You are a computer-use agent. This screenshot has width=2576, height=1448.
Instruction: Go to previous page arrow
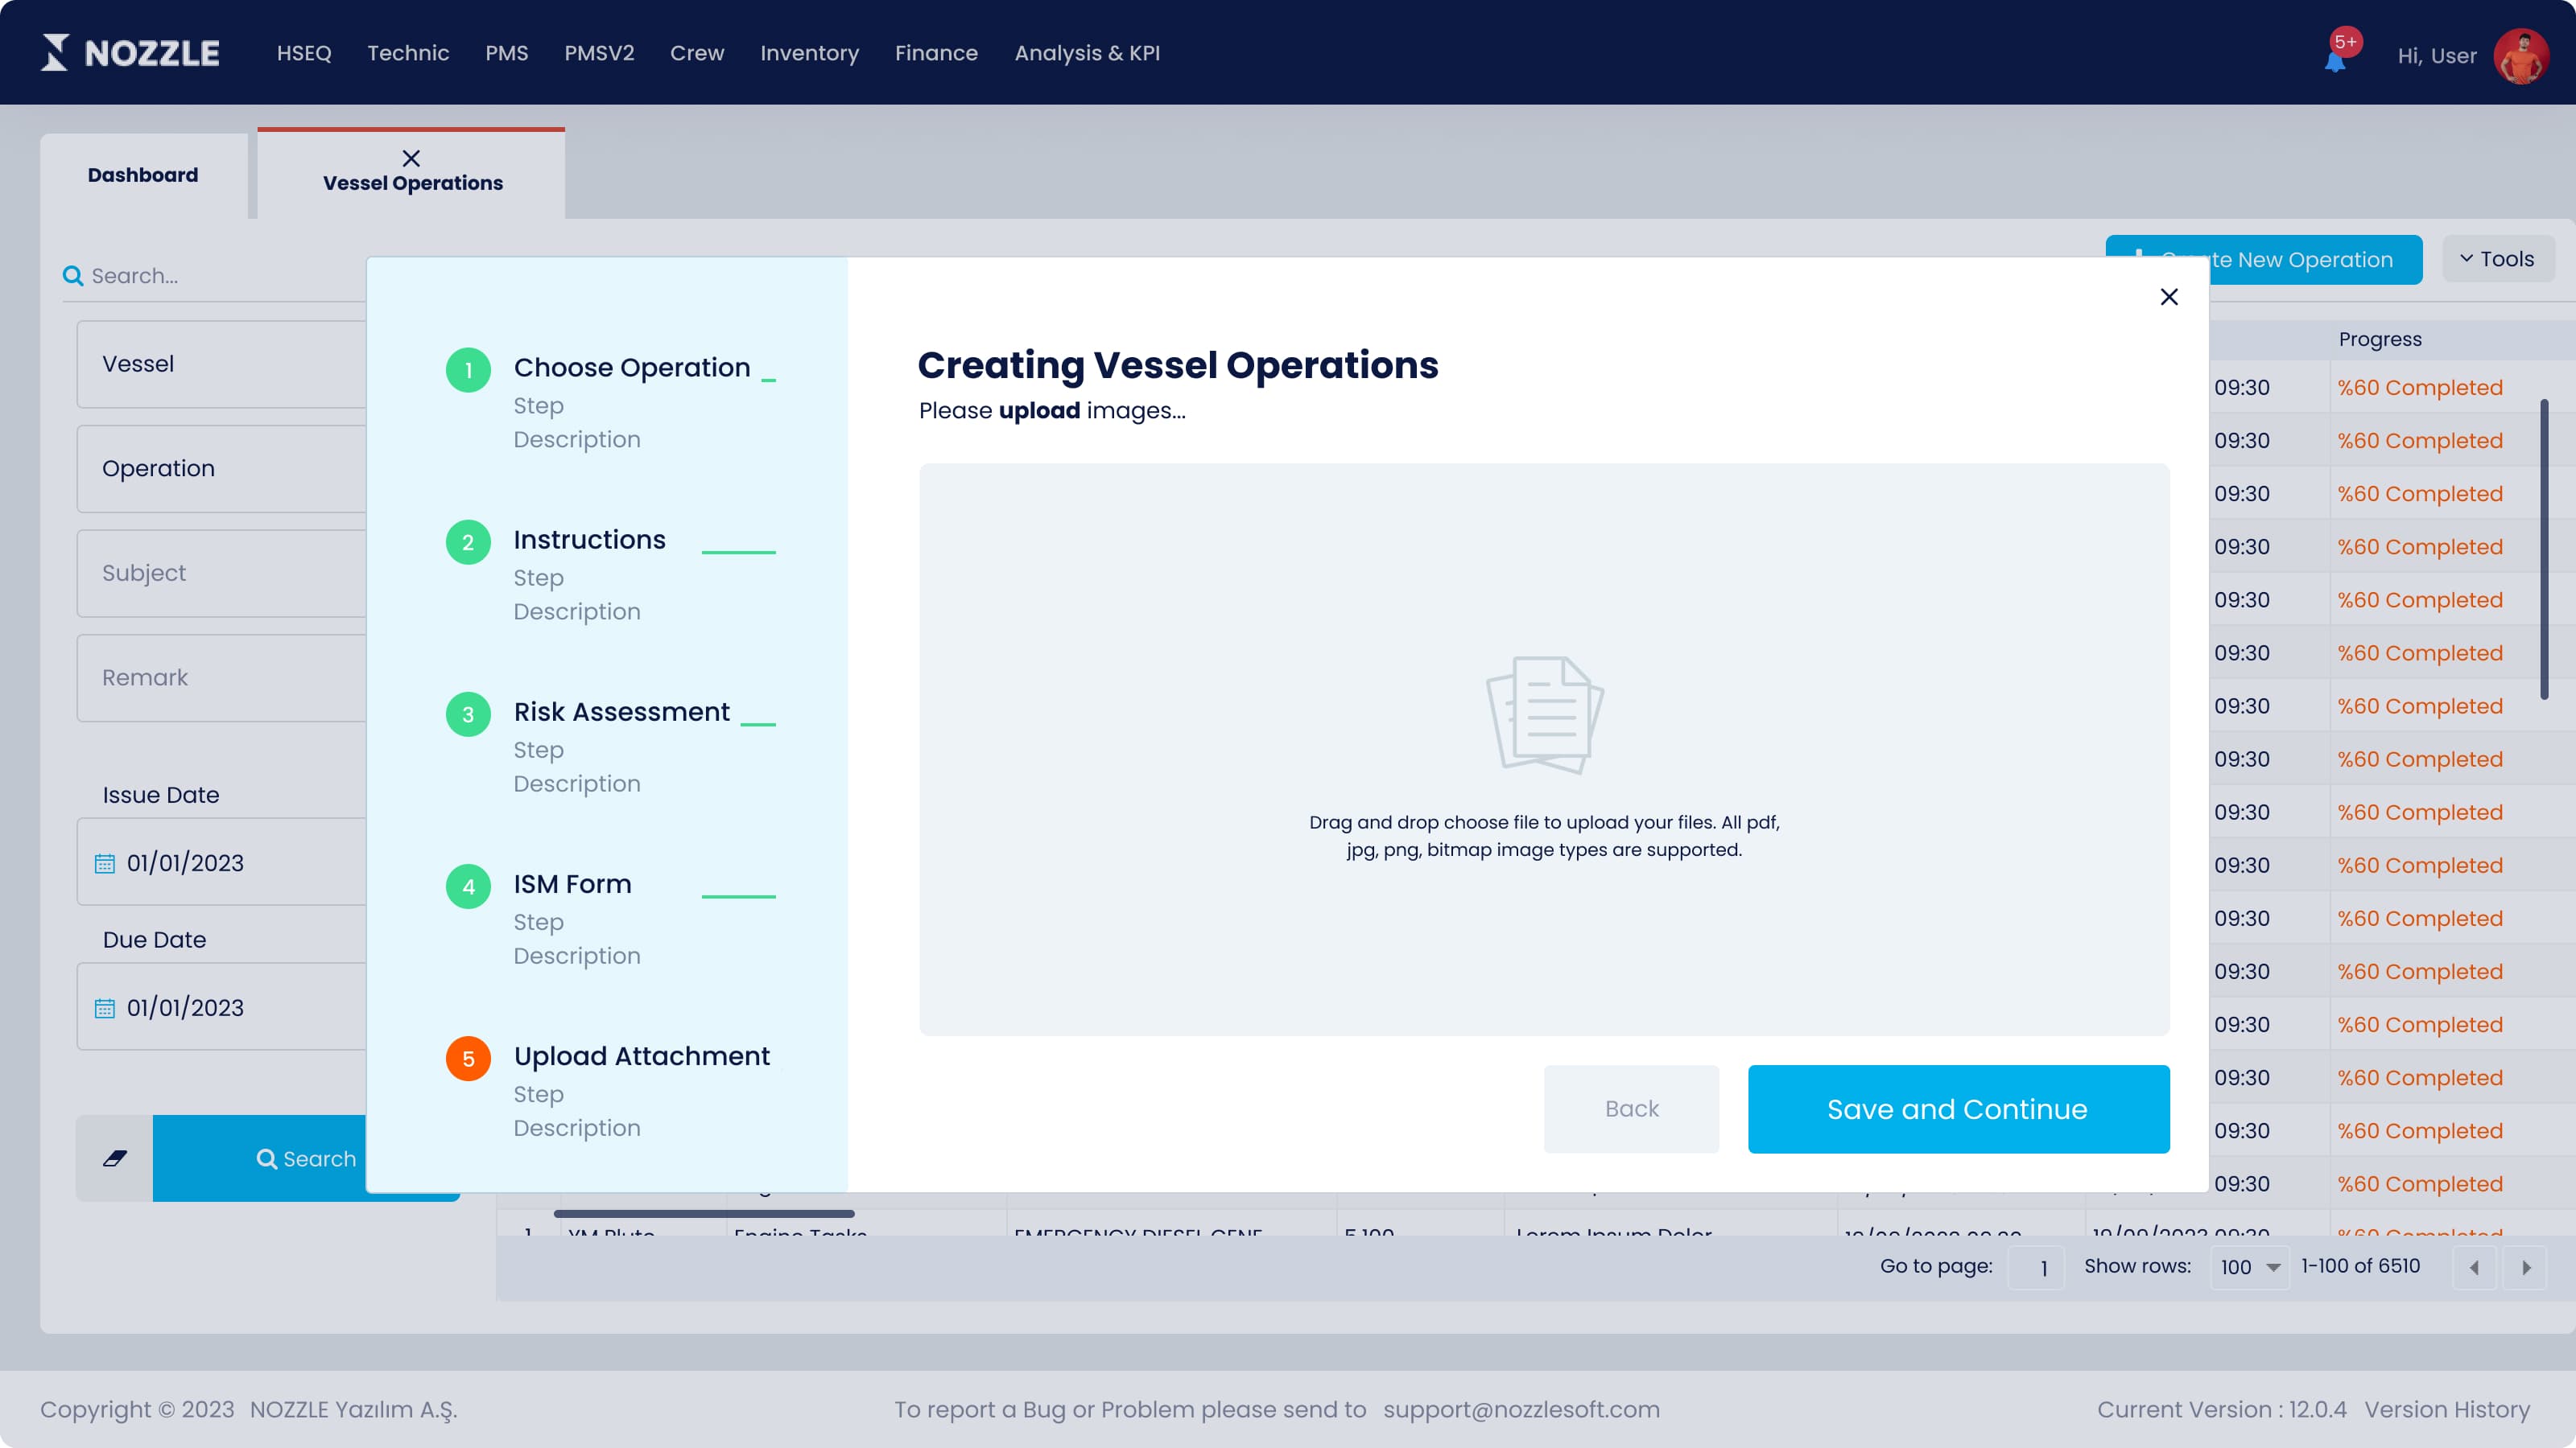2474,1267
